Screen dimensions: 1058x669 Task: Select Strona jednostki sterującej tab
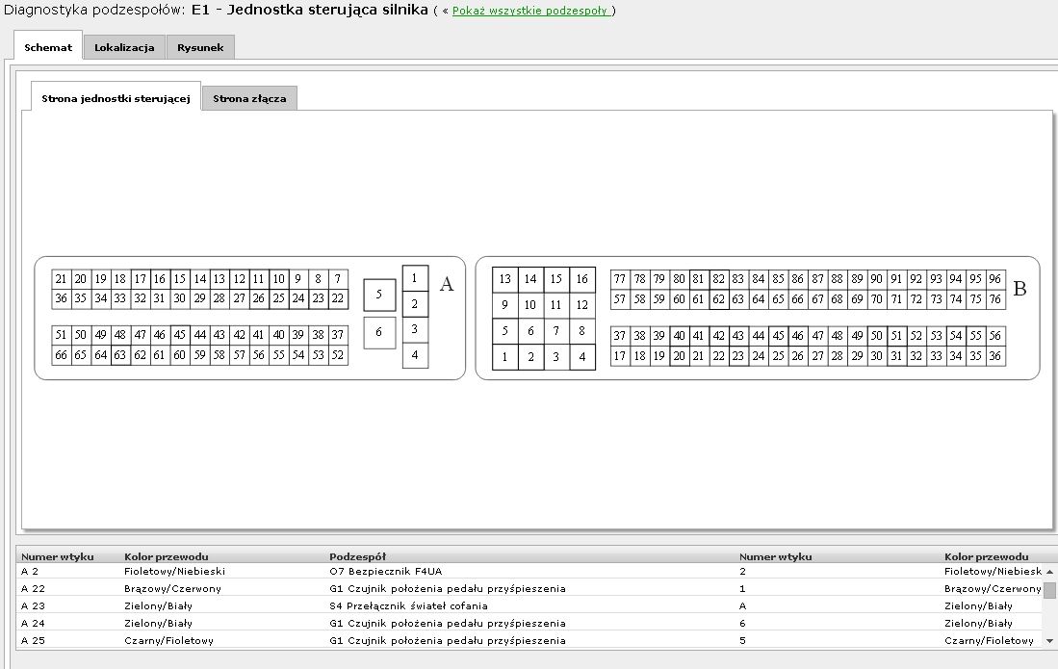click(116, 98)
